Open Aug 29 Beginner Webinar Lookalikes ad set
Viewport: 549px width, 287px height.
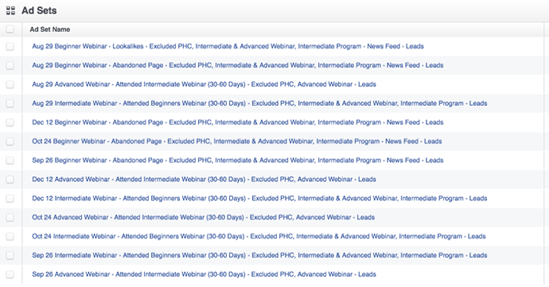pyautogui.click(x=228, y=46)
